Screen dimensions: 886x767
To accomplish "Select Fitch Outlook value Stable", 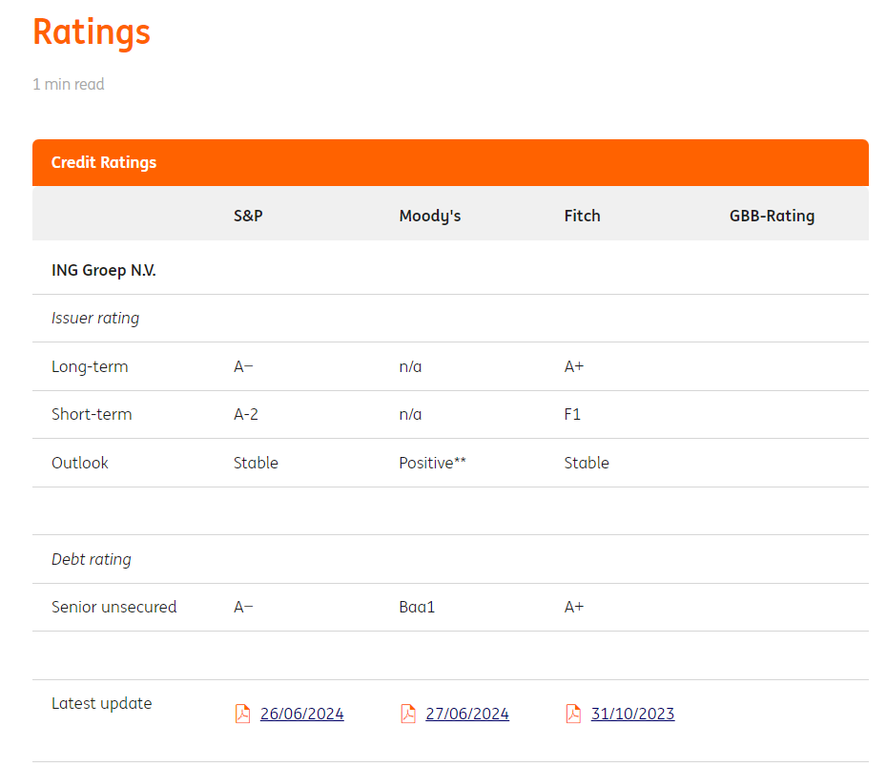I will pyautogui.click(x=587, y=463).
